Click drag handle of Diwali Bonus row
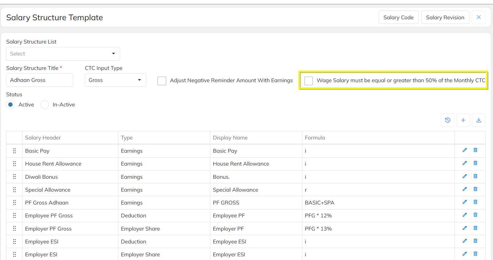Viewport: 493px width, 260px height. [x=14, y=177]
